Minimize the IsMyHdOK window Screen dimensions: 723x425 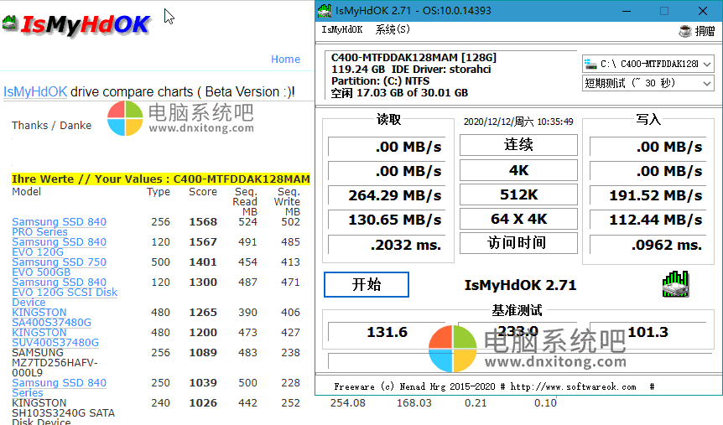point(627,11)
